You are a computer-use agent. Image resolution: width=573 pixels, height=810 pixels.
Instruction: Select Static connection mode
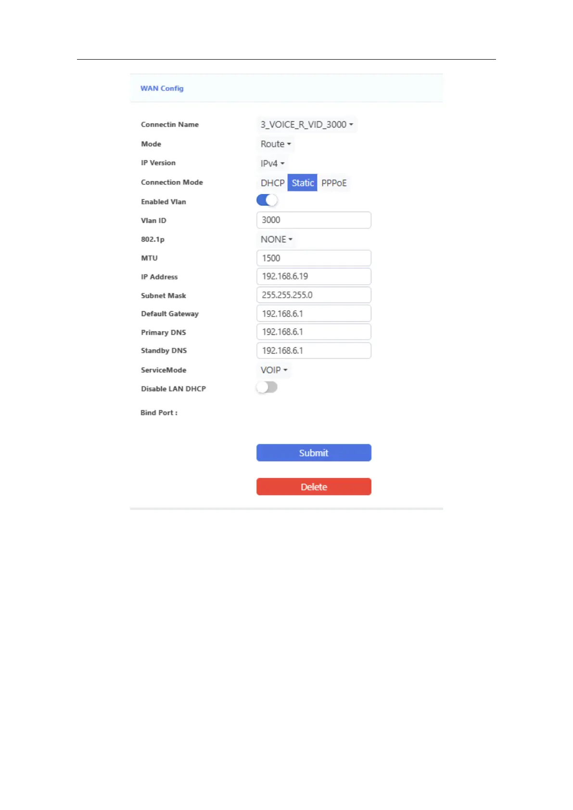(x=302, y=183)
